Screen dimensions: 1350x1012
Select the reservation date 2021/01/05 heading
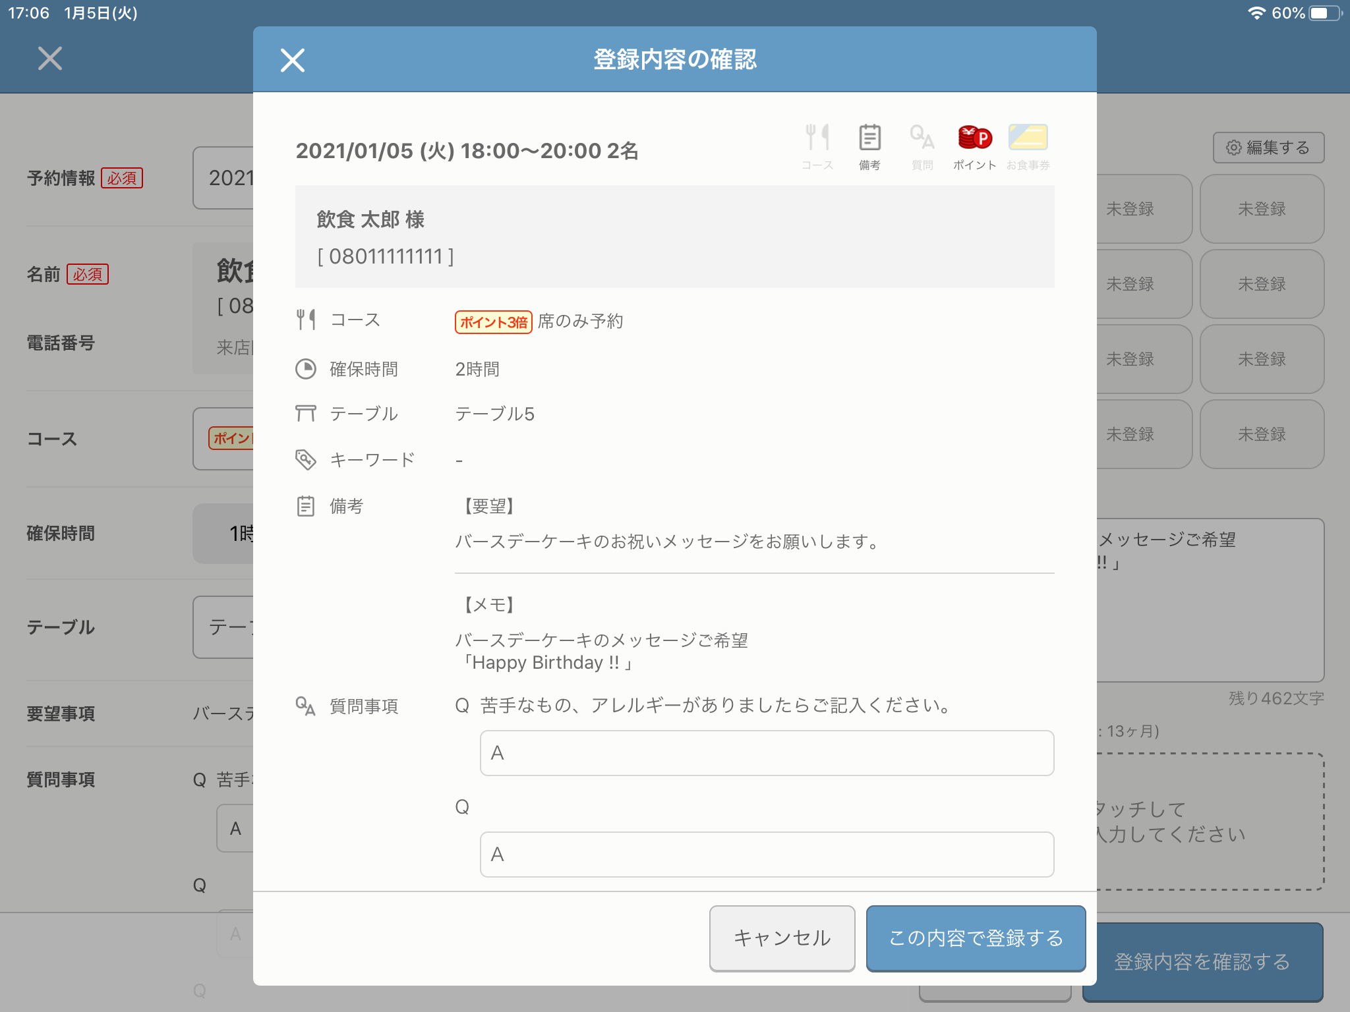(x=467, y=151)
